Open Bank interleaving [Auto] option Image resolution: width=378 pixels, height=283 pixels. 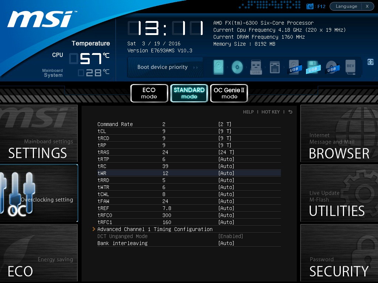click(x=226, y=243)
